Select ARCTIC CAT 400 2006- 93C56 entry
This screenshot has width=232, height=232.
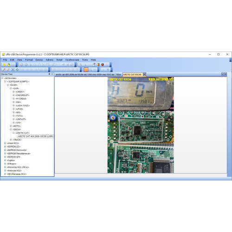36,136
